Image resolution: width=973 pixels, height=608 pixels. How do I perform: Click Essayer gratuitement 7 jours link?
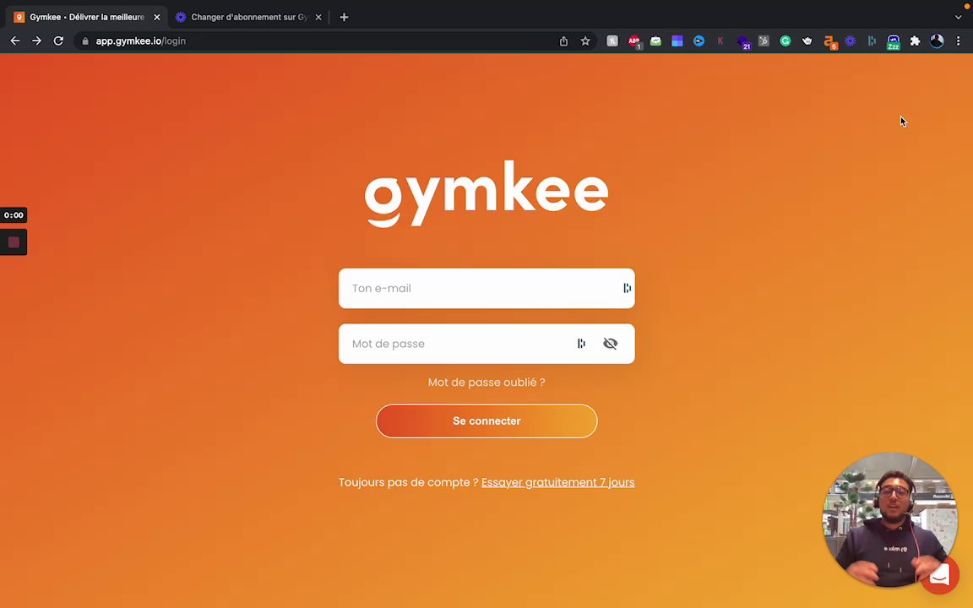pyautogui.click(x=557, y=482)
